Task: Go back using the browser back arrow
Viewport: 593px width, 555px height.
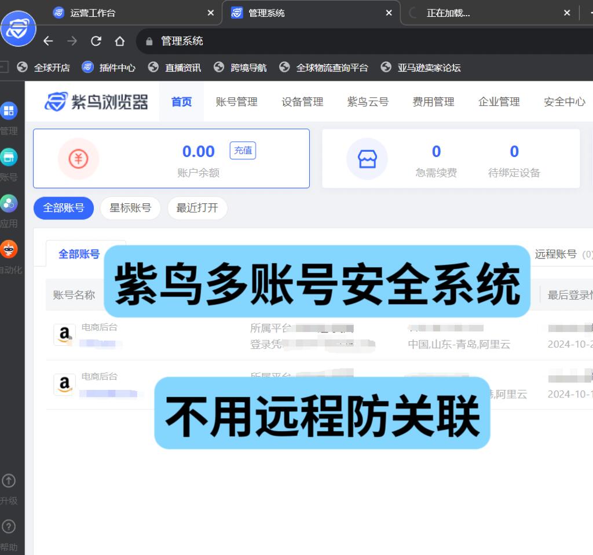Action: pyautogui.click(x=49, y=41)
